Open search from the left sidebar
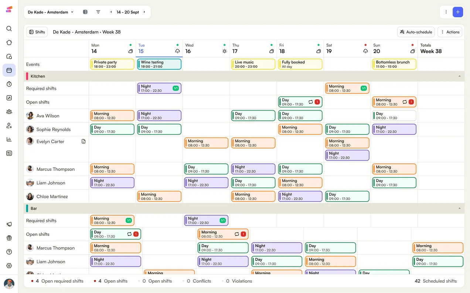 pyautogui.click(x=9, y=29)
